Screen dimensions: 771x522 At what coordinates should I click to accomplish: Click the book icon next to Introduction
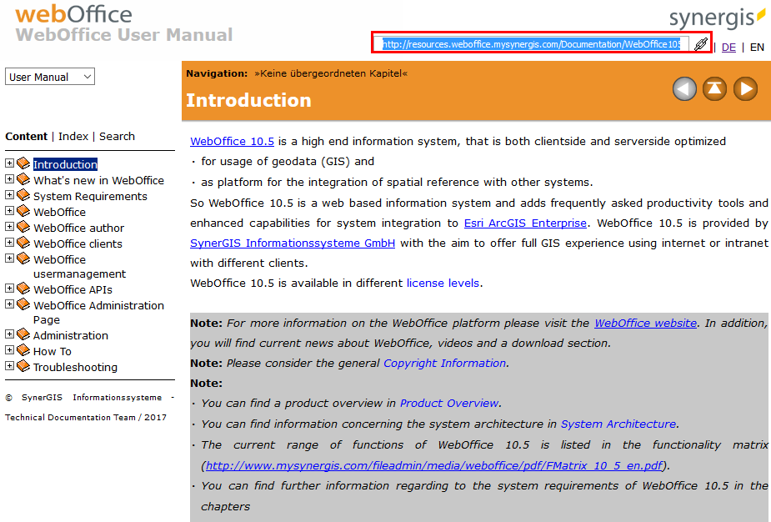[22, 164]
